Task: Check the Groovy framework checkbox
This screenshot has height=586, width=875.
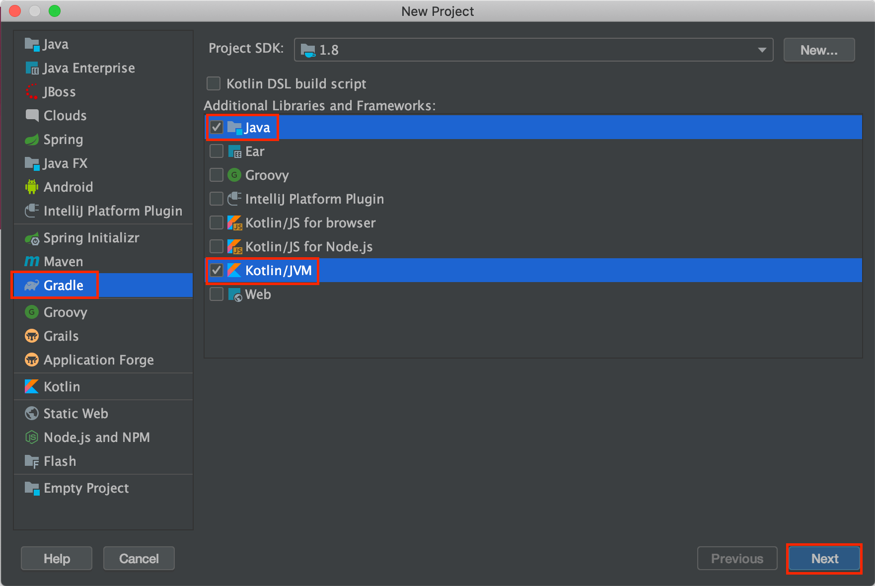Action: pyautogui.click(x=216, y=175)
